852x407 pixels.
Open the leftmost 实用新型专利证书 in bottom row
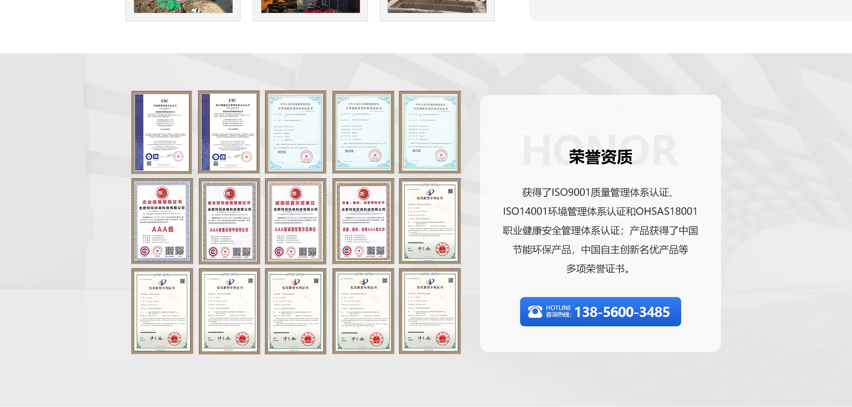click(x=162, y=311)
